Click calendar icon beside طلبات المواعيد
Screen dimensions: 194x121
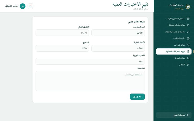pyautogui.click(x=188, y=38)
